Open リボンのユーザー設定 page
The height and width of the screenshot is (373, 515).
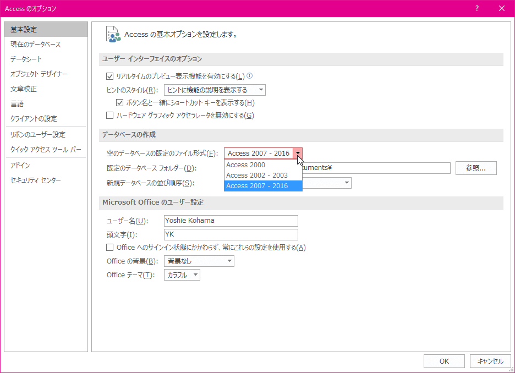click(46, 134)
